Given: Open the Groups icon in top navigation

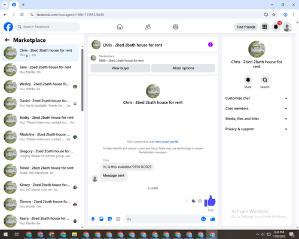Looking at the screenshot, I should click(x=176, y=27).
